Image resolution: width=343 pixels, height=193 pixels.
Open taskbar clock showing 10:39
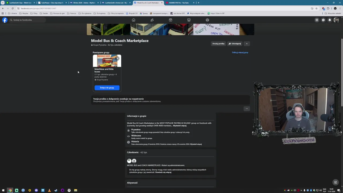pos(332,190)
